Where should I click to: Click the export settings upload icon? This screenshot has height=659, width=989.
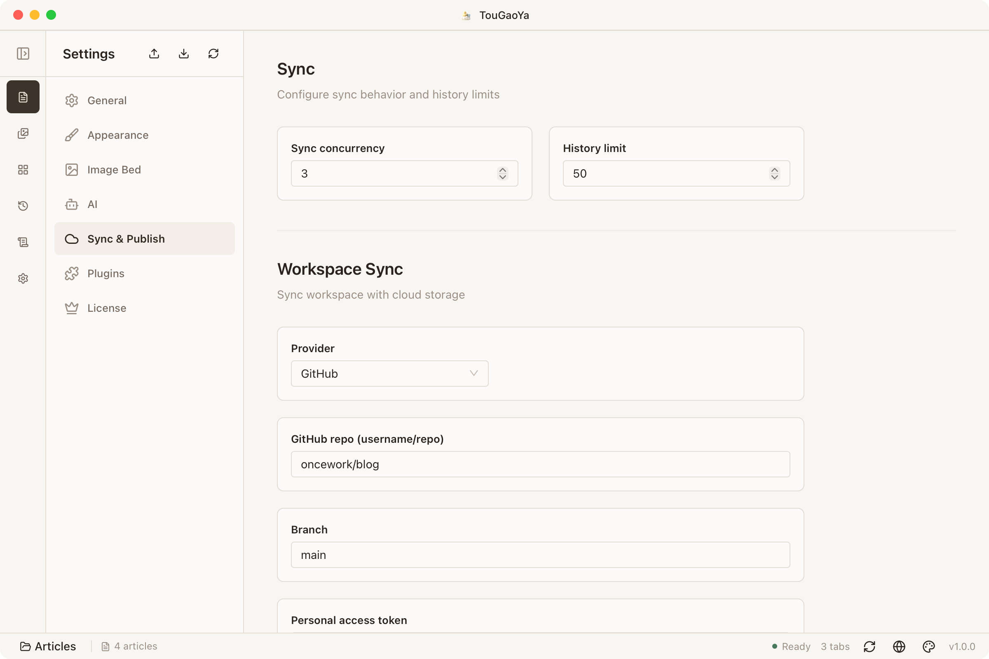click(154, 54)
